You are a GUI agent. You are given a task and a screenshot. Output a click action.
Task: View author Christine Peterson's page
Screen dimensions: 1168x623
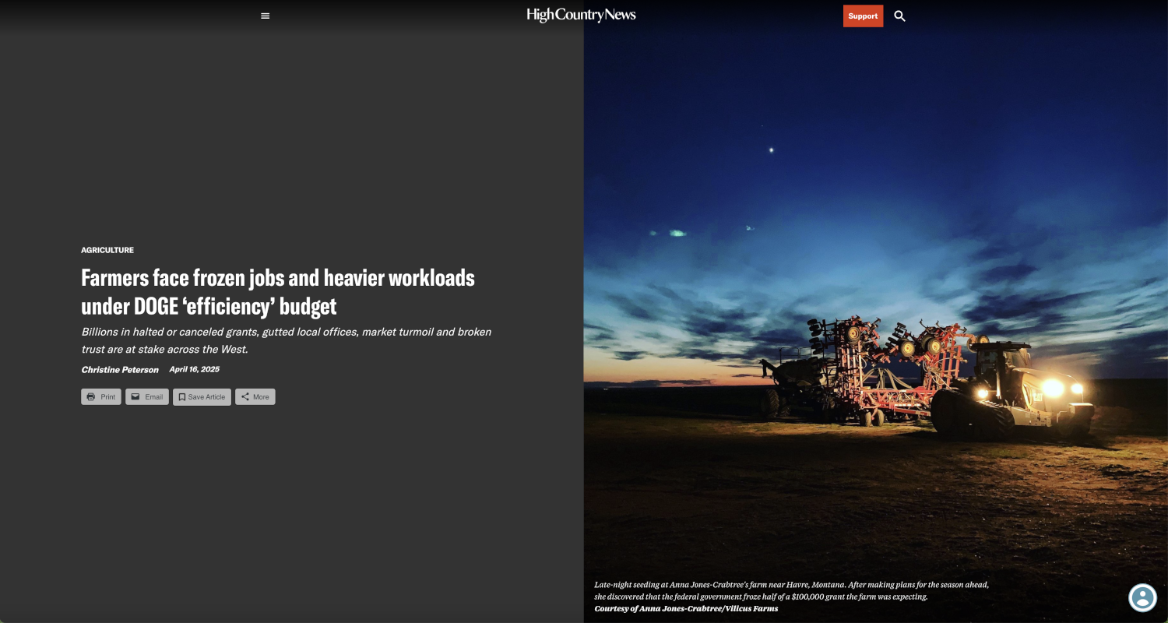pyautogui.click(x=120, y=370)
